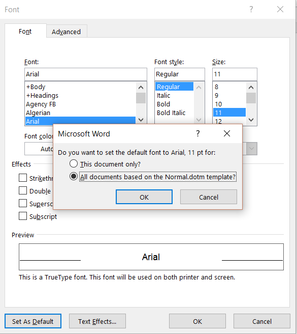
Task: Pick size 8 in the size list
Action: 229,87
